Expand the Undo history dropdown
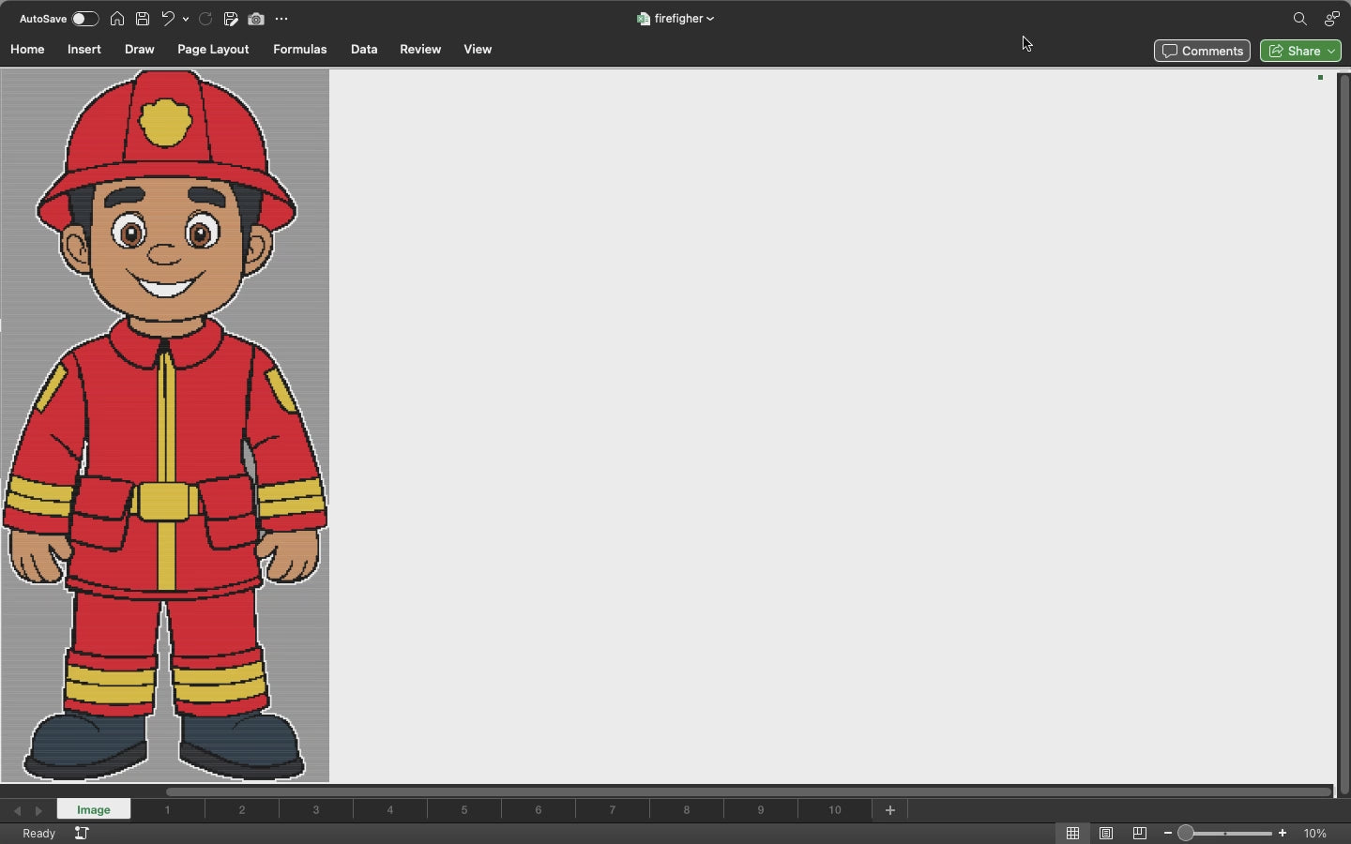Viewport: 1351px width, 844px height. click(186, 19)
